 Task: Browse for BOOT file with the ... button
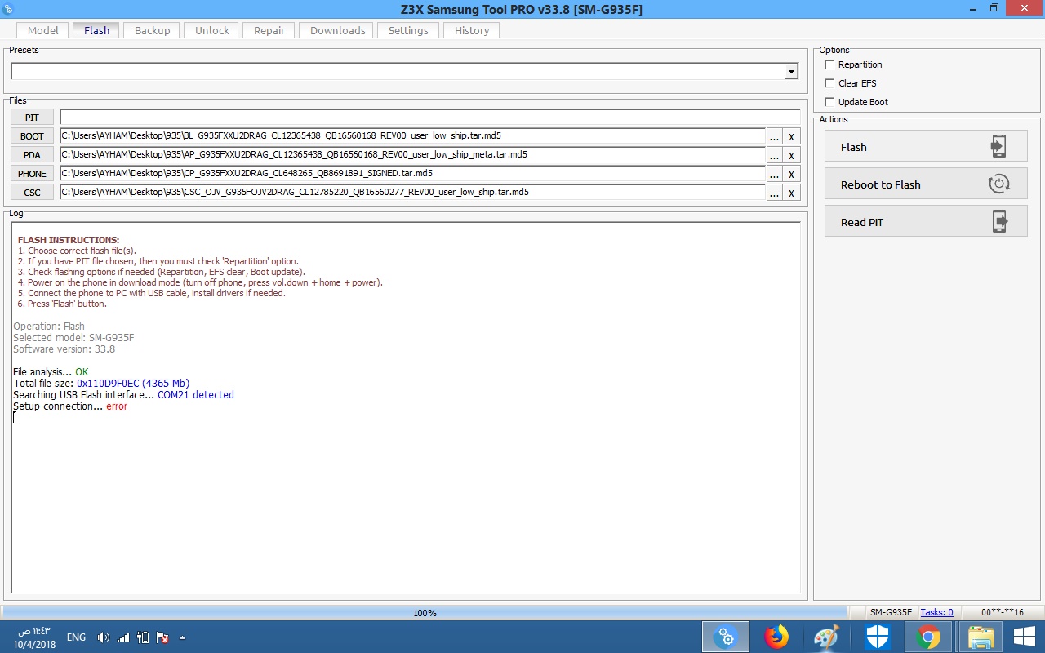(775, 136)
